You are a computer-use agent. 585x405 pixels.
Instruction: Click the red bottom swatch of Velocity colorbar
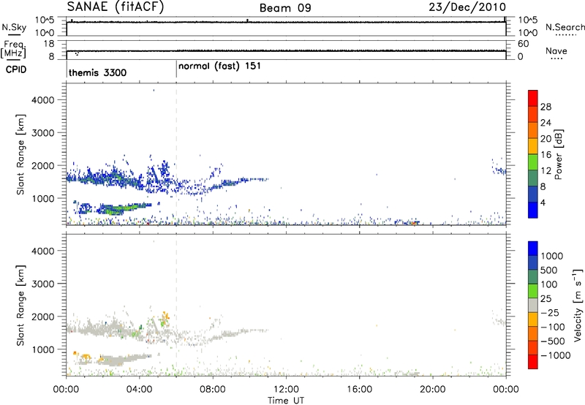533,362
